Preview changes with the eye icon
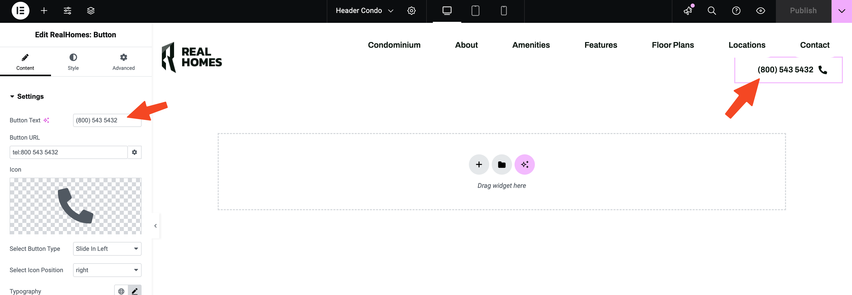 (761, 11)
